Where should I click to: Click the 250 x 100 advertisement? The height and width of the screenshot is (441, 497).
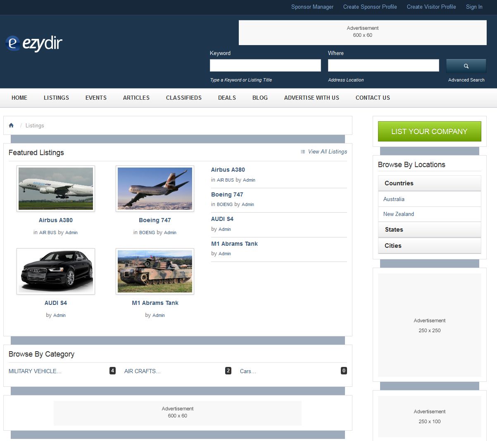click(x=430, y=417)
